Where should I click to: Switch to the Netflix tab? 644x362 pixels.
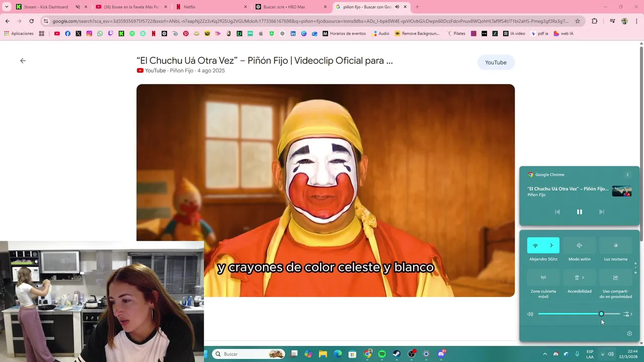pos(211,7)
